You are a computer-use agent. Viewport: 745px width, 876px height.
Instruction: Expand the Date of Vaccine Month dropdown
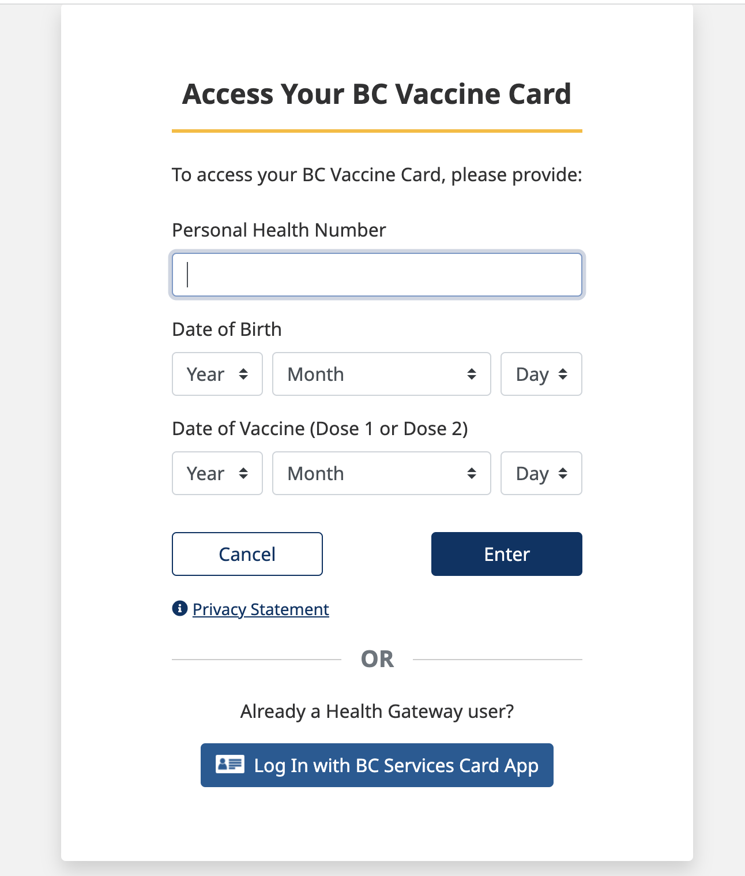click(x=381, y=473)
